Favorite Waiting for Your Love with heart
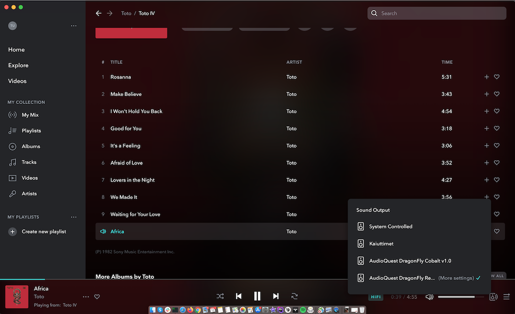 coord(496,214)
